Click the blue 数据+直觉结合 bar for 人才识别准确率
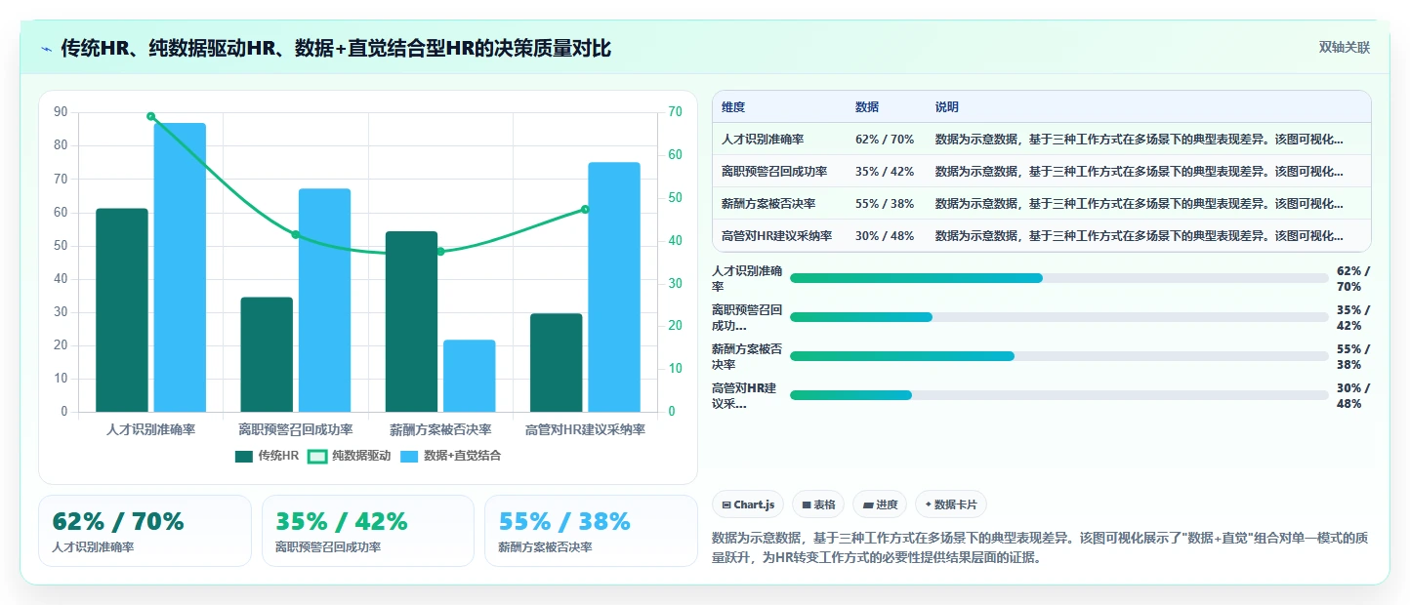1410x605 pixels. click(180, 267)
